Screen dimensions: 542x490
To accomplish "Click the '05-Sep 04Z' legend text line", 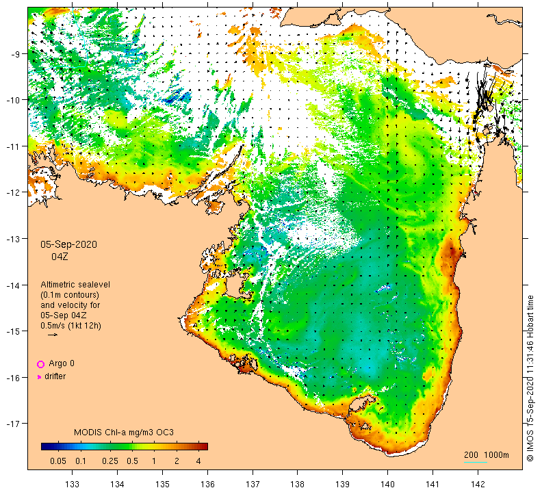I will (64, 315).
